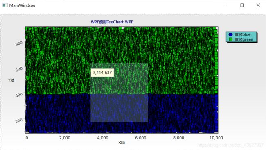Click the 800 label on Y axis

point(19,43)
